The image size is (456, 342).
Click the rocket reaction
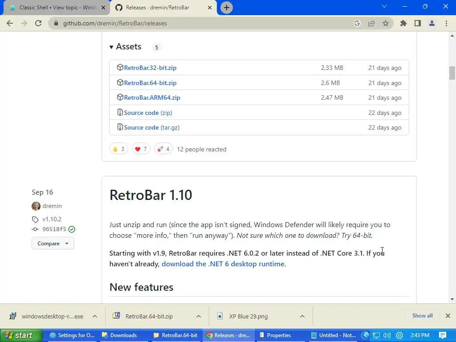[x=163, y=149]
